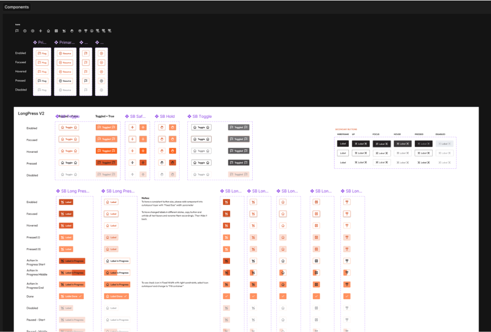Select the Enabled Flag button variant
Screen dimensions: 491x332
click(x=42, y=54)
